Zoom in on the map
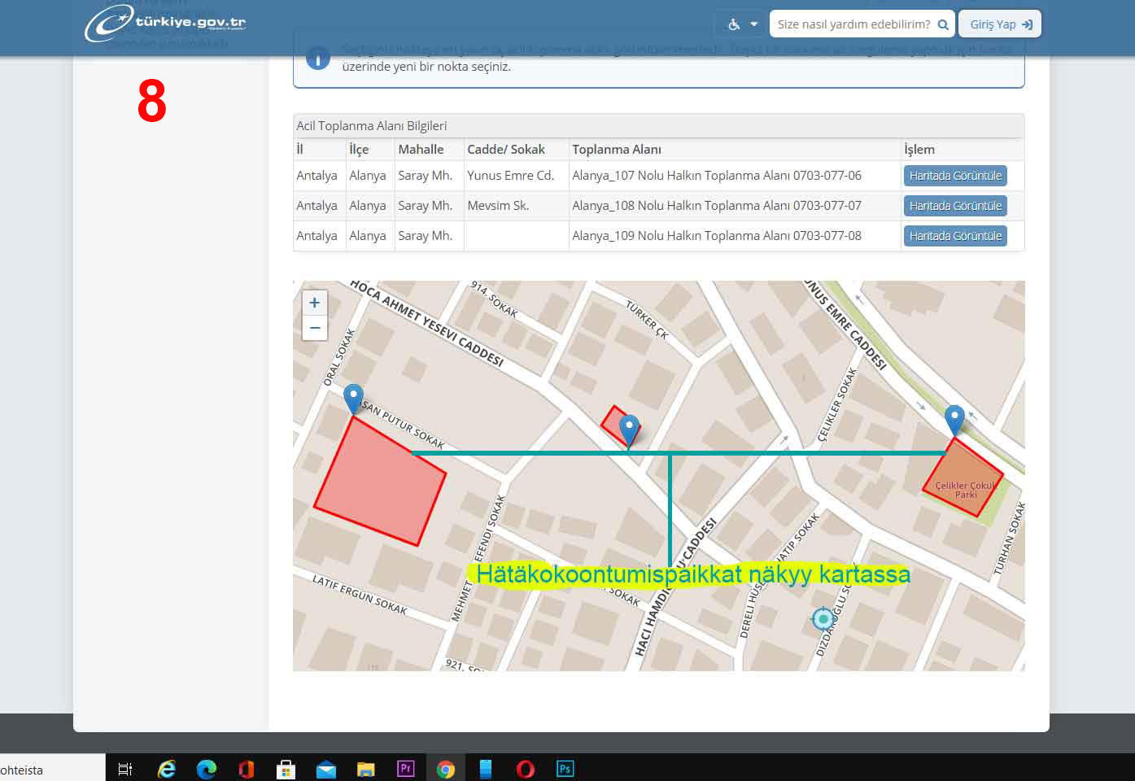Viewport: 1135px width, 781px height. pyautogui.click(x=315, y=303)
